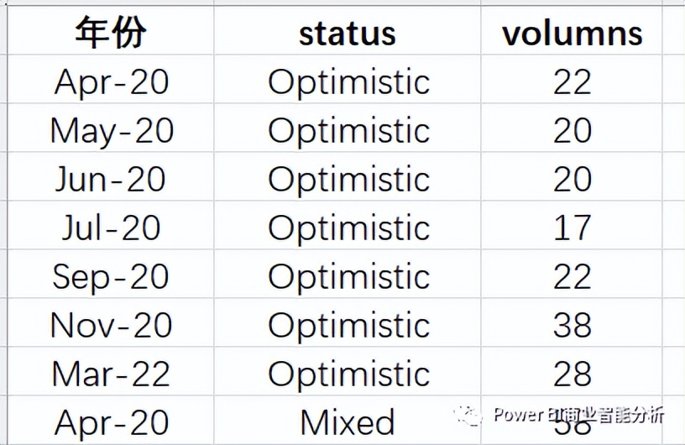Select the status header cell
Viewport: 685px width, 445px height.
point(348,30)
